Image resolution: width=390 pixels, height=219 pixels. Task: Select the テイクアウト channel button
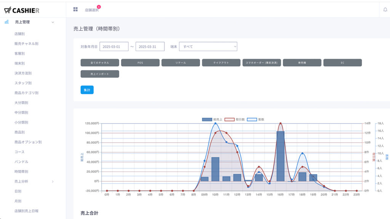click(x=221, y=63)
